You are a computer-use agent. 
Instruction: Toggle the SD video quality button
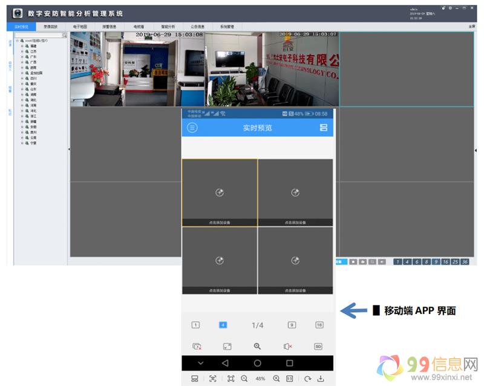pyautogui.click(x=318, y=346)
